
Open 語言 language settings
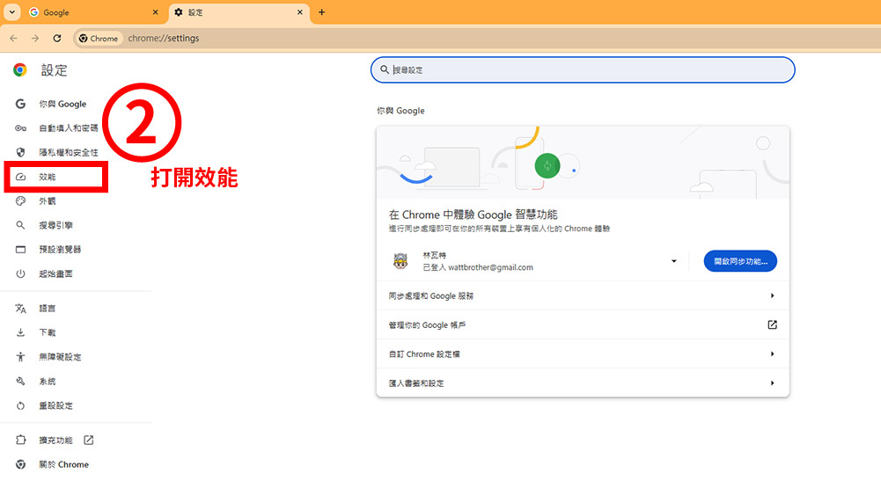point(48,308)
